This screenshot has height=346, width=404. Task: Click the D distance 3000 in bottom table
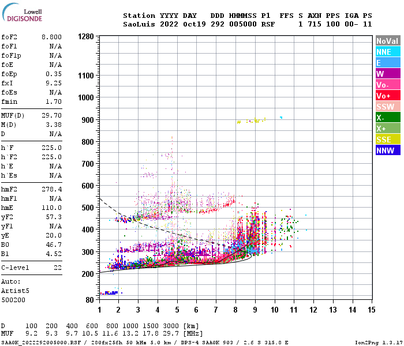click(171, 326)
